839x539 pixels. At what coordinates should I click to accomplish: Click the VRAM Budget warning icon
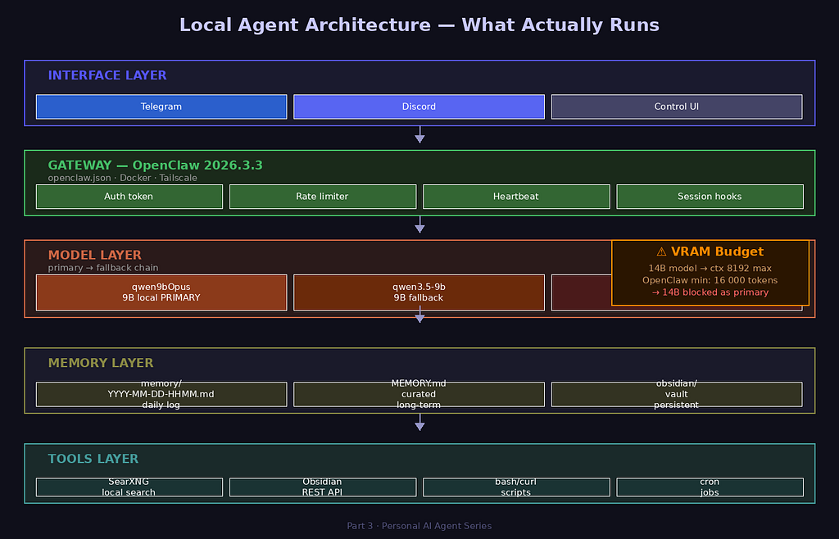coord(661,251)
